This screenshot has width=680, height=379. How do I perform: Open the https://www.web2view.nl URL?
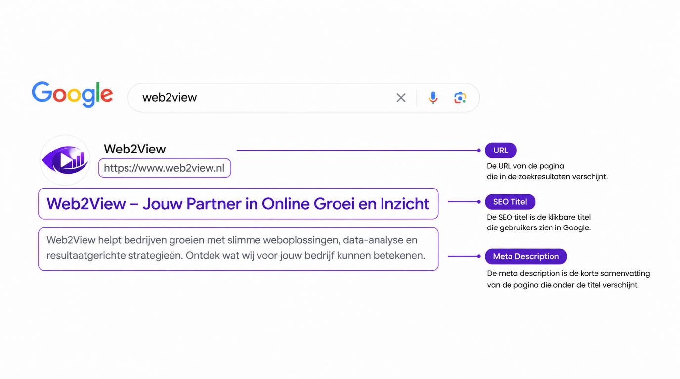point(165,168)
